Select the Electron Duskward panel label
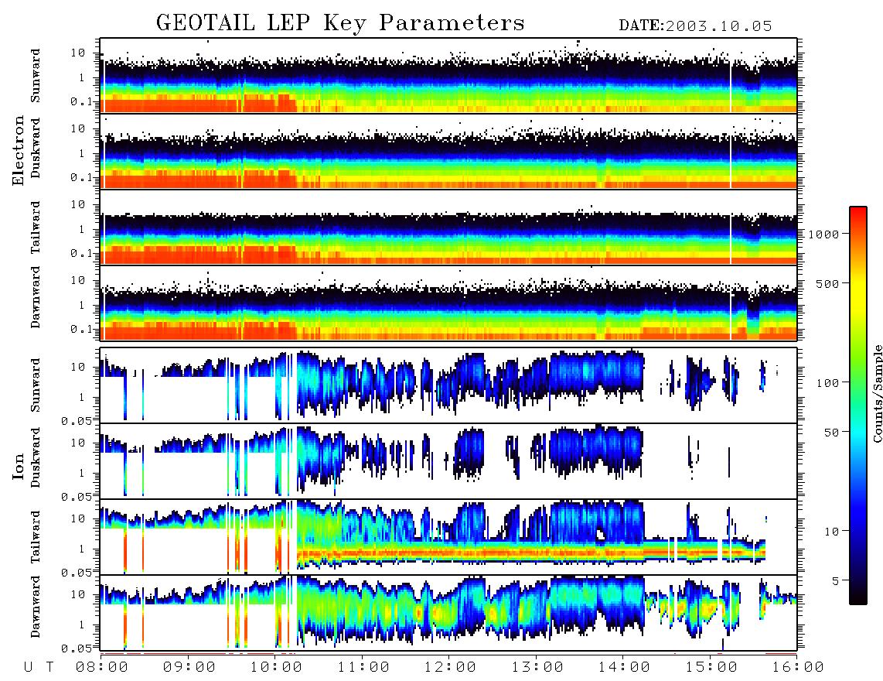The image size is (883, 681). click(x=36, y=148)
